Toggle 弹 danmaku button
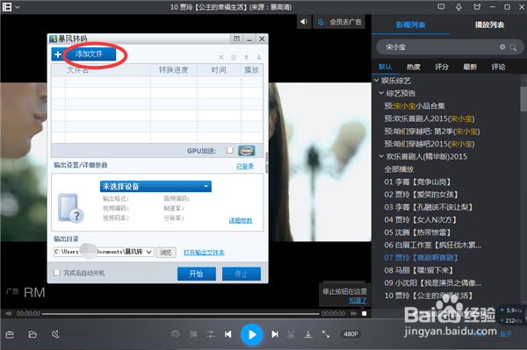The height and width of the screenshot is (350, 527). tap(193, 334)
